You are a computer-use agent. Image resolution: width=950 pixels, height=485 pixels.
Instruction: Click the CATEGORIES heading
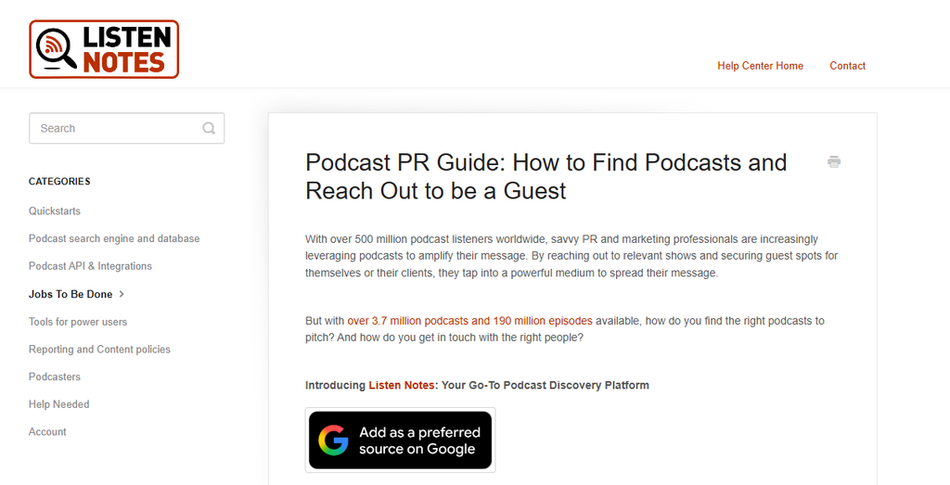(x=59, y=182)
